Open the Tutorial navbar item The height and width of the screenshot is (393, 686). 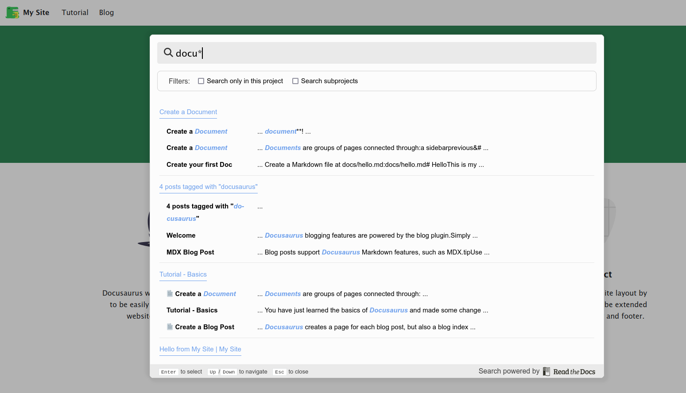point(75,12)
